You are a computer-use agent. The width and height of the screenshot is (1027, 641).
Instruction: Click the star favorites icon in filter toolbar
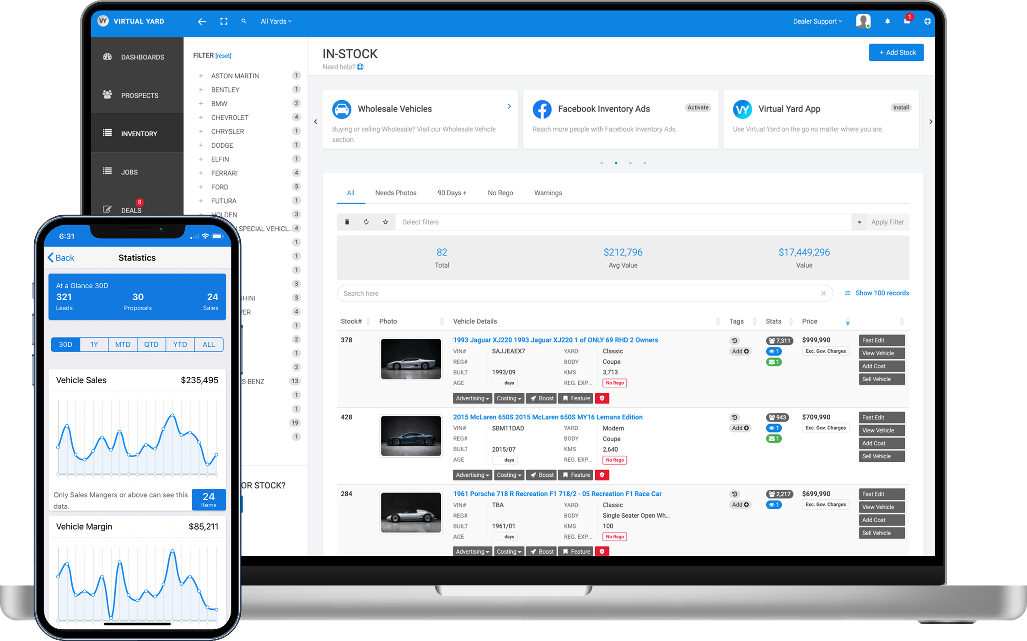tap(385, 222)
